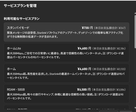Screen dimensions: 136x112
Task: Click the ¥6,500/月 price text
Action: (x=84, y=89)
